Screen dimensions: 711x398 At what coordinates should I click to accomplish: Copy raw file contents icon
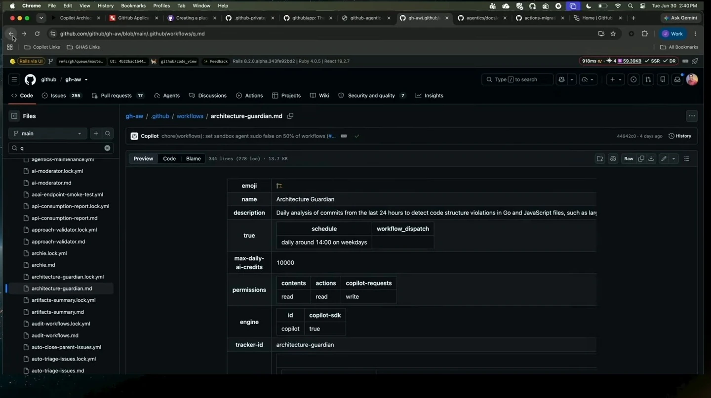pos(641,159)
